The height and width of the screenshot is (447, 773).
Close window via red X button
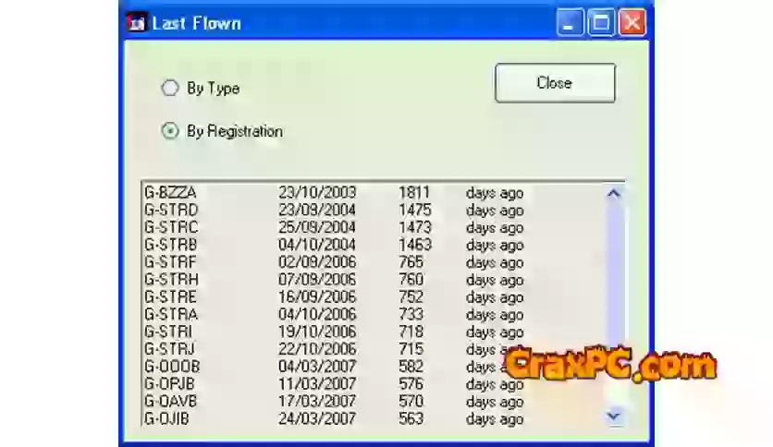pyautogui.click(x=632, y=22)
